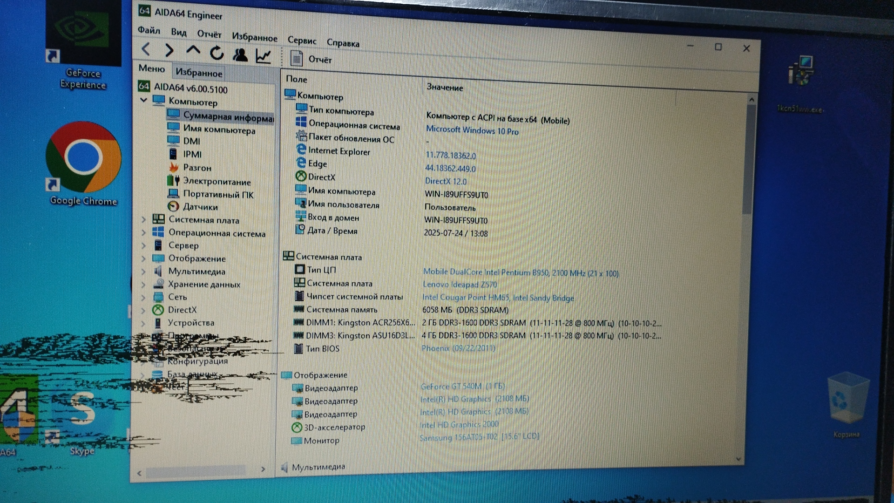
Task: Click the graph chart toolbar icon
Action: coord(264,56)
